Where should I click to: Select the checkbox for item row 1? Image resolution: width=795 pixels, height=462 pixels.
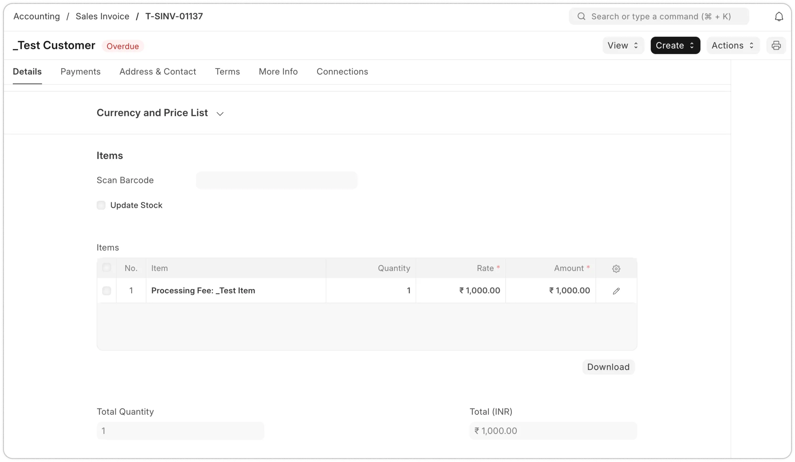click(x=107, y=291)
